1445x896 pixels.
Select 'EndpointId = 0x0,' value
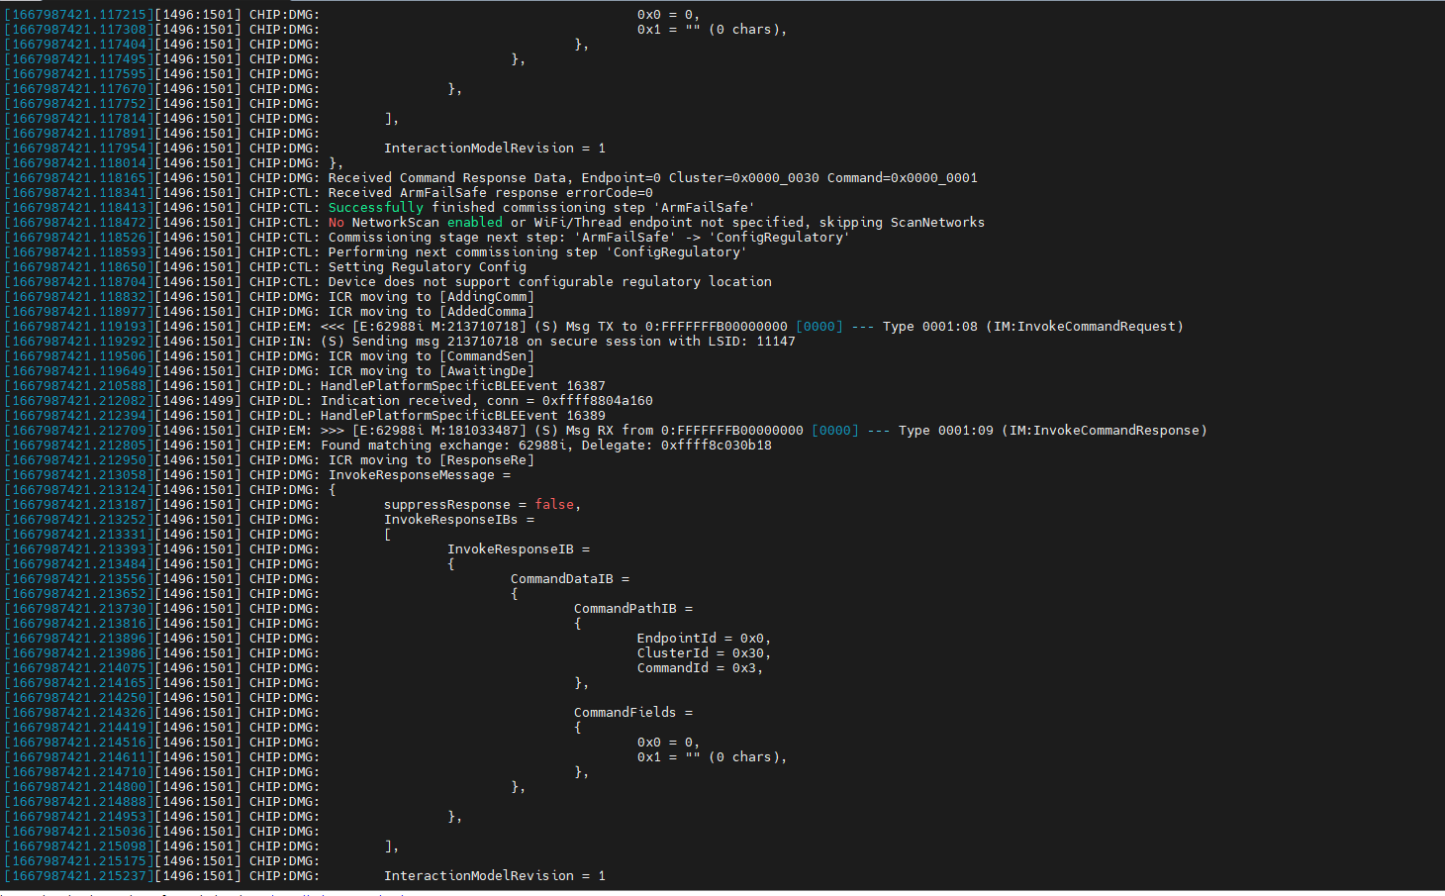(x=705, y=639)
